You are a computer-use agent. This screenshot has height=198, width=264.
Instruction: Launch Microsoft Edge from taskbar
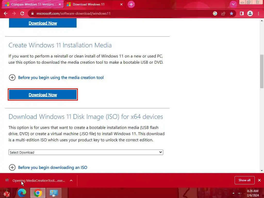[22, 193]
